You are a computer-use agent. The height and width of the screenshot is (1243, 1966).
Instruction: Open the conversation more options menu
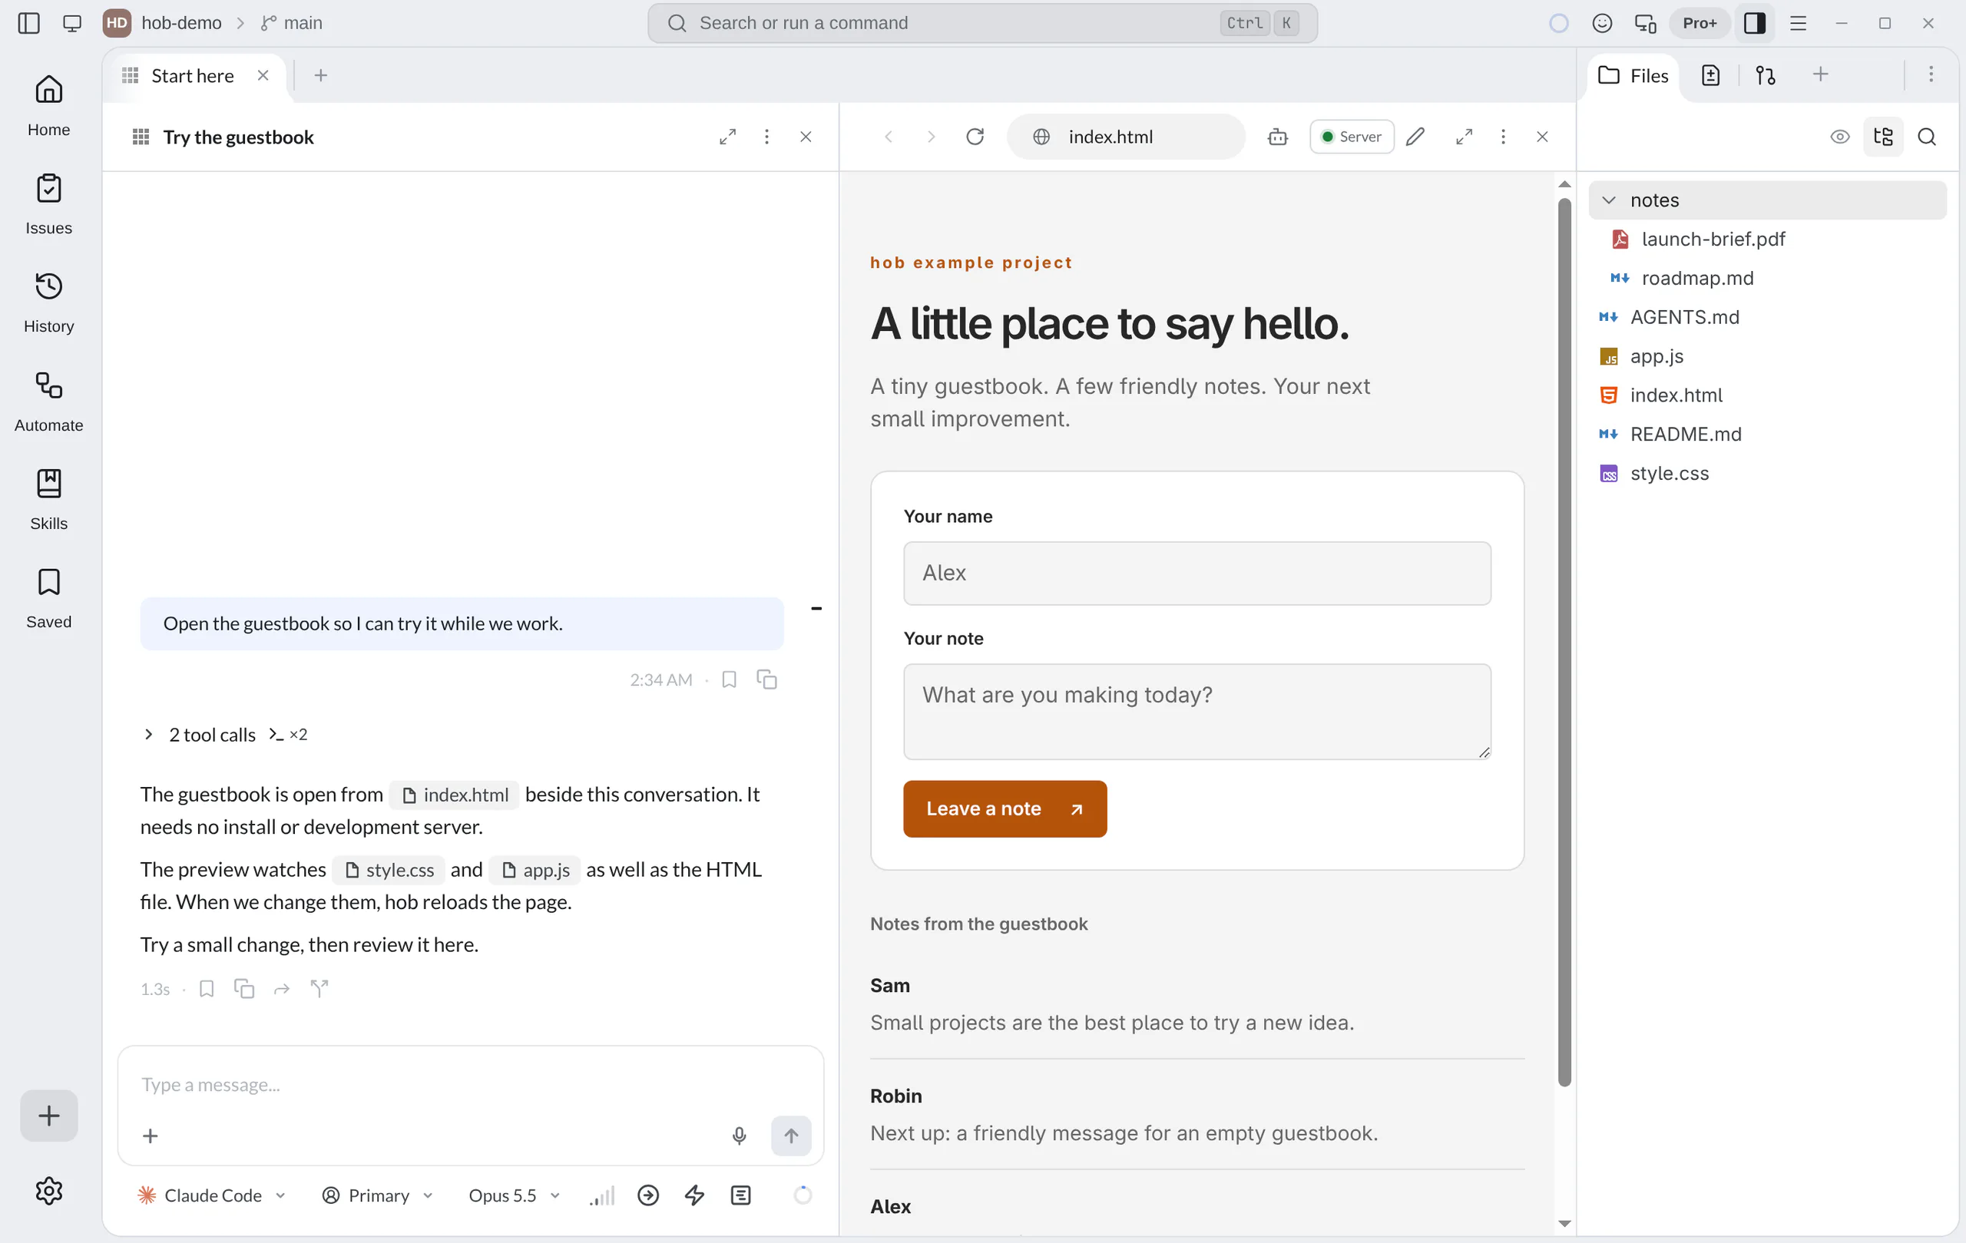(x=766, y=137)
